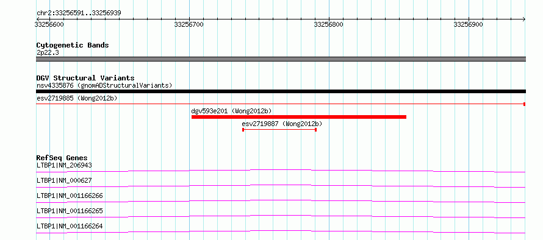543x240 pixels.
Task: Select the esv2719885 (Wong2012b) label
Action: pyautogui.click(x=77, y=98)
